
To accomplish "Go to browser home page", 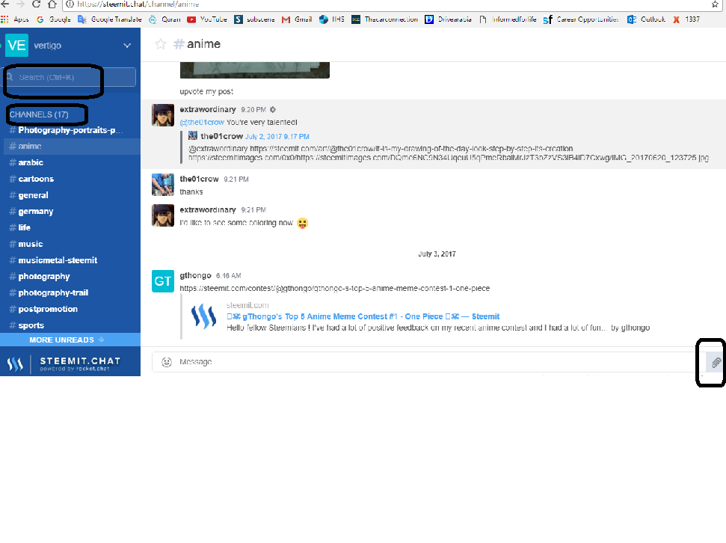I will coord(53,4).
